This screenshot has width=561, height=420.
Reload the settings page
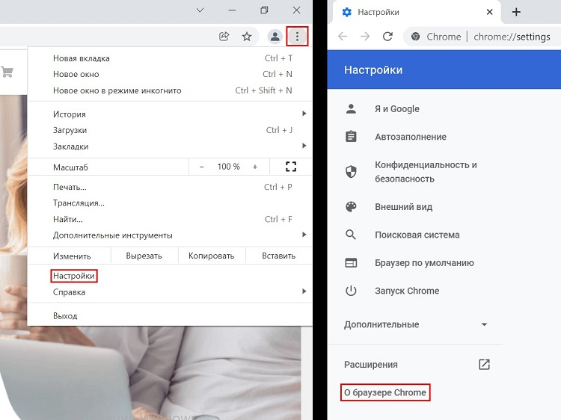pos(387,37)
